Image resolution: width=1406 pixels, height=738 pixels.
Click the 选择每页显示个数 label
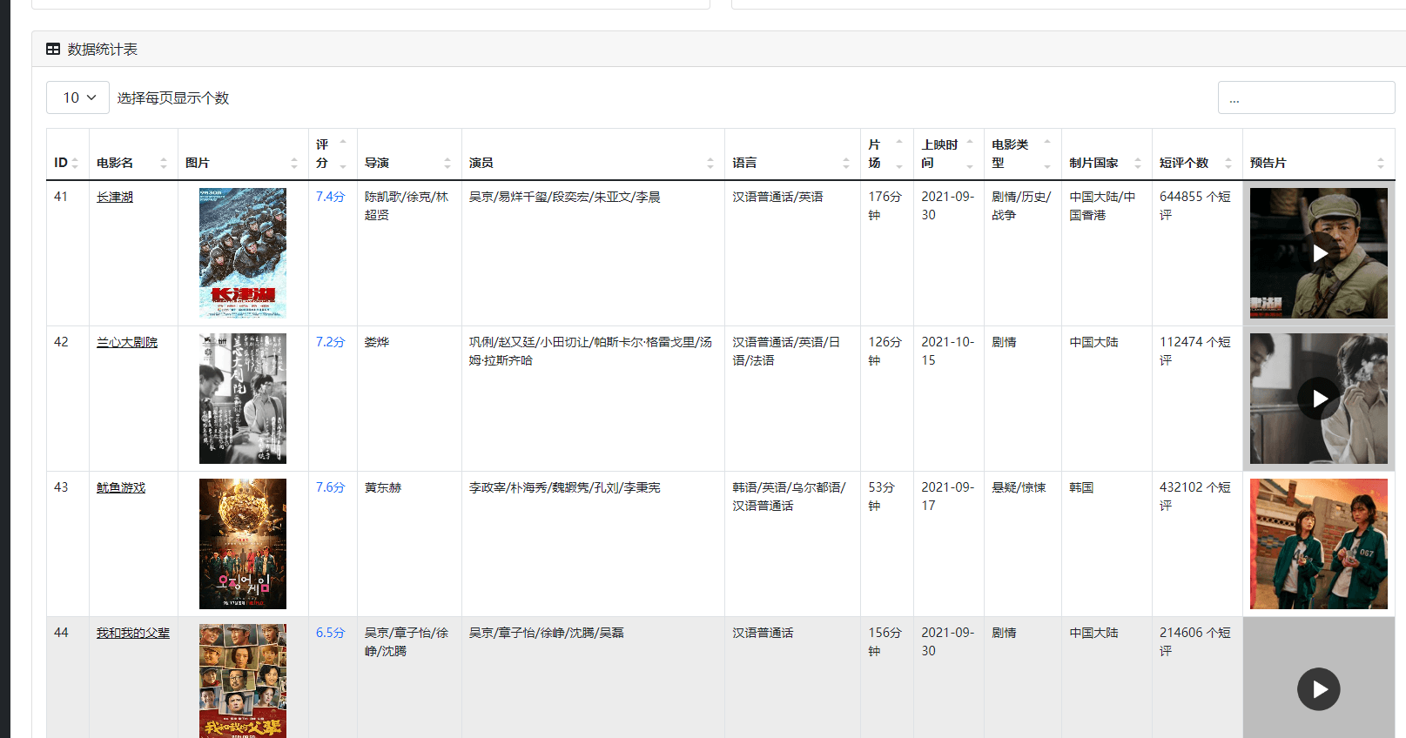(173, 98)
